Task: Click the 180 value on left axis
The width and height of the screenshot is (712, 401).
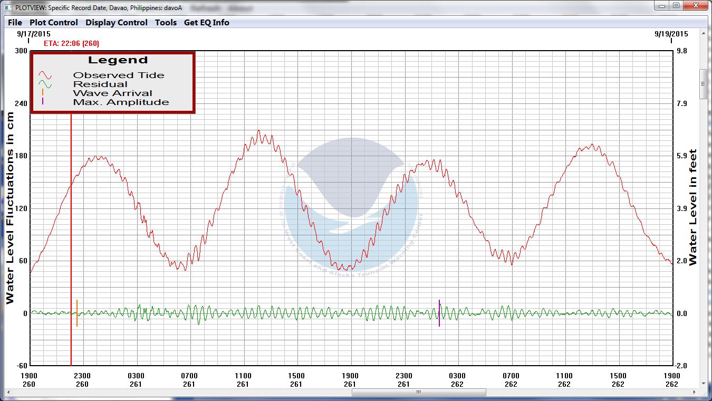Action: click(x=22, y=156)
